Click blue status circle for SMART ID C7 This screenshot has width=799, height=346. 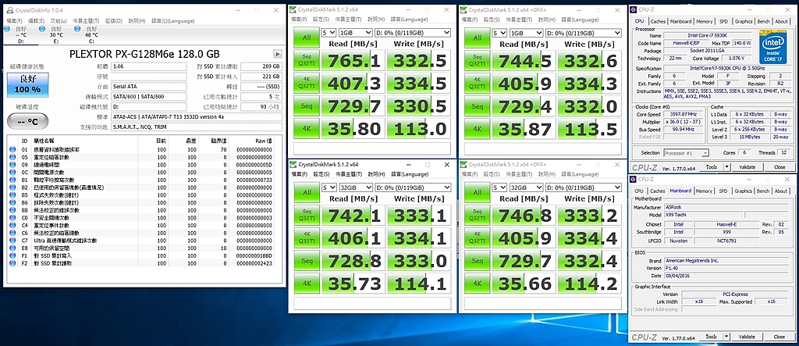click(x=12, y=241)
